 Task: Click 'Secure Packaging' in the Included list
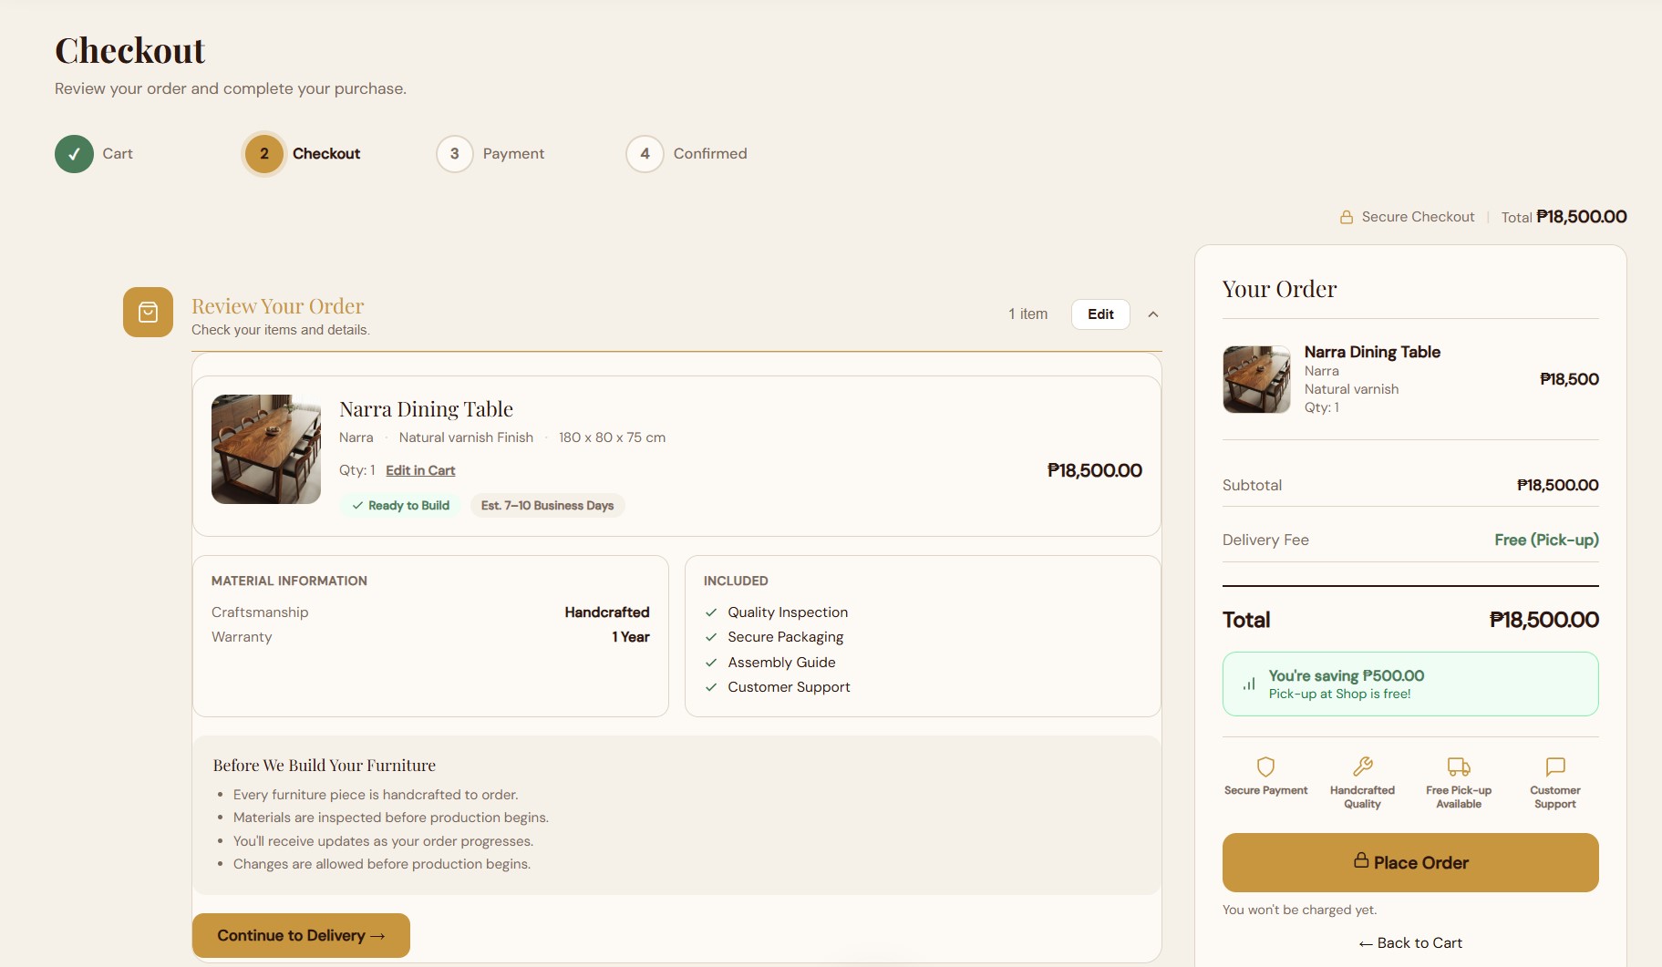785,637
